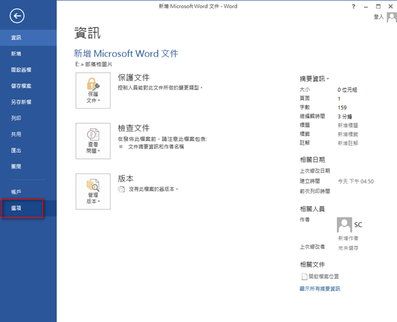Click the word count value 159

[342, 107]
